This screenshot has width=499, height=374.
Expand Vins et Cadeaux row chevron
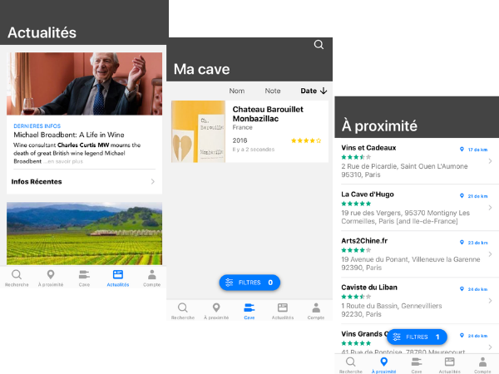490,161
